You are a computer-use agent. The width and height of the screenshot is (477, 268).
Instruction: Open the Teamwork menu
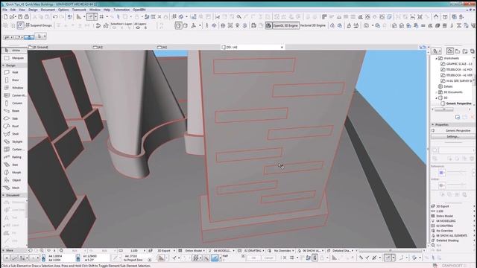79,10
